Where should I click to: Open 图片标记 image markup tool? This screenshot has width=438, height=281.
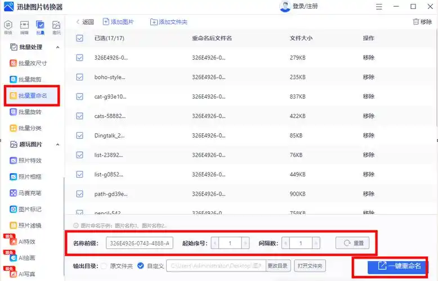[26, 209]
